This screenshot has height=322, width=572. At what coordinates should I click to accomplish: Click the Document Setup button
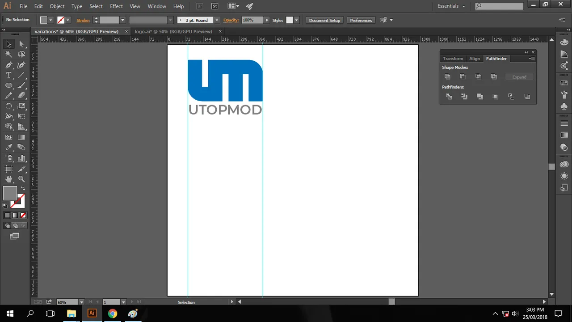tap(324, 20)
